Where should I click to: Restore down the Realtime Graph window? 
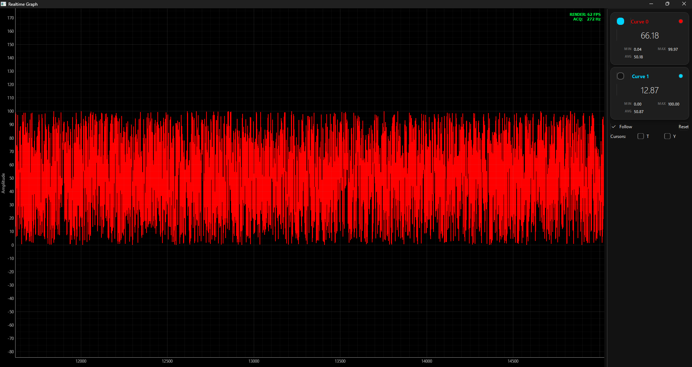coord(667,4)
